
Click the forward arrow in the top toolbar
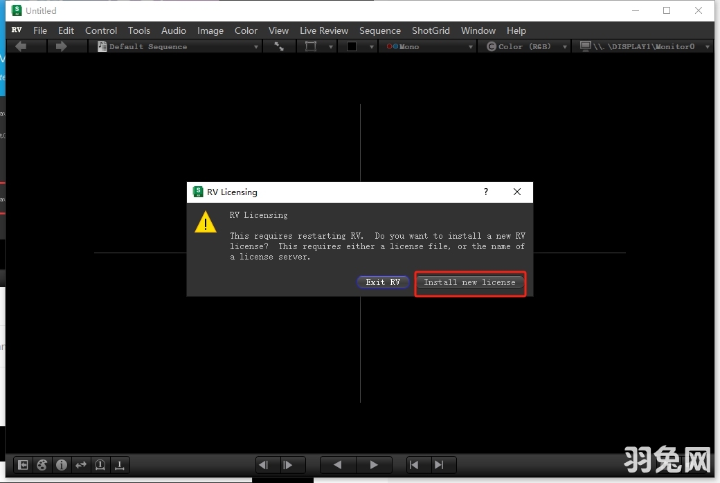click(x=61, y=46)
